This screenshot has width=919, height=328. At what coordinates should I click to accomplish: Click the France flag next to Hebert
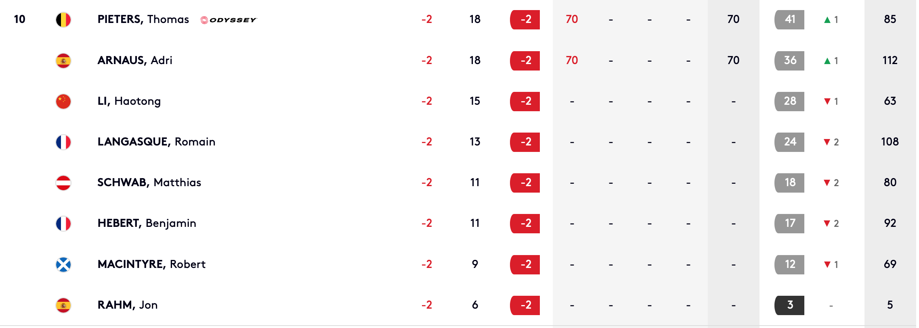[x=63, y=224]
